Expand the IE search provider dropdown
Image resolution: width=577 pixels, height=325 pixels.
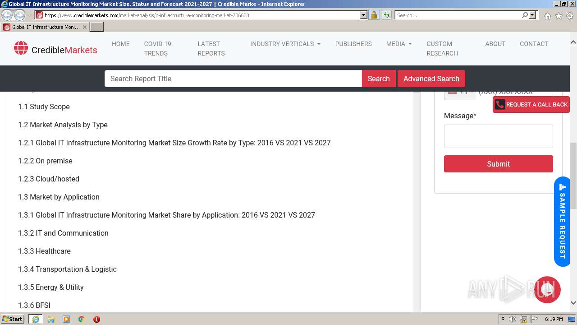[x=532, y=15]
